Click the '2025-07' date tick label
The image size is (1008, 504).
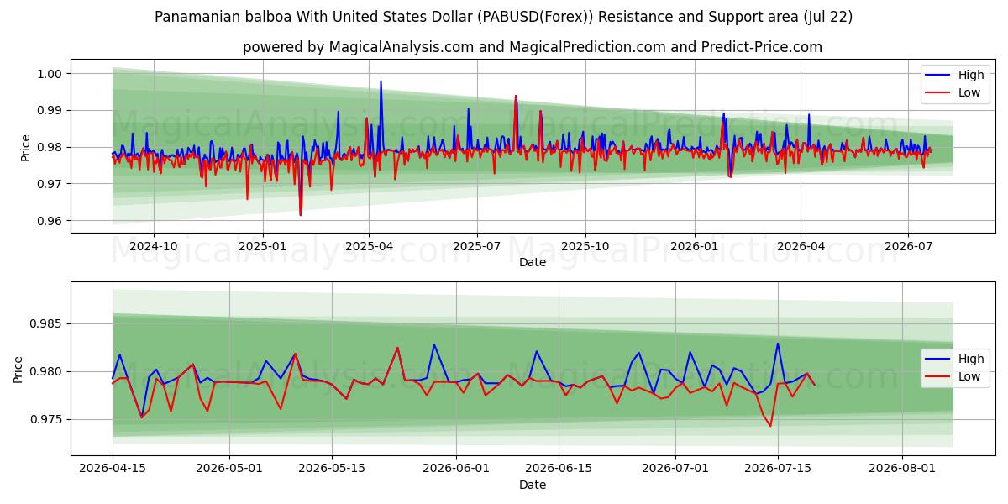click(x=476, y=246)
